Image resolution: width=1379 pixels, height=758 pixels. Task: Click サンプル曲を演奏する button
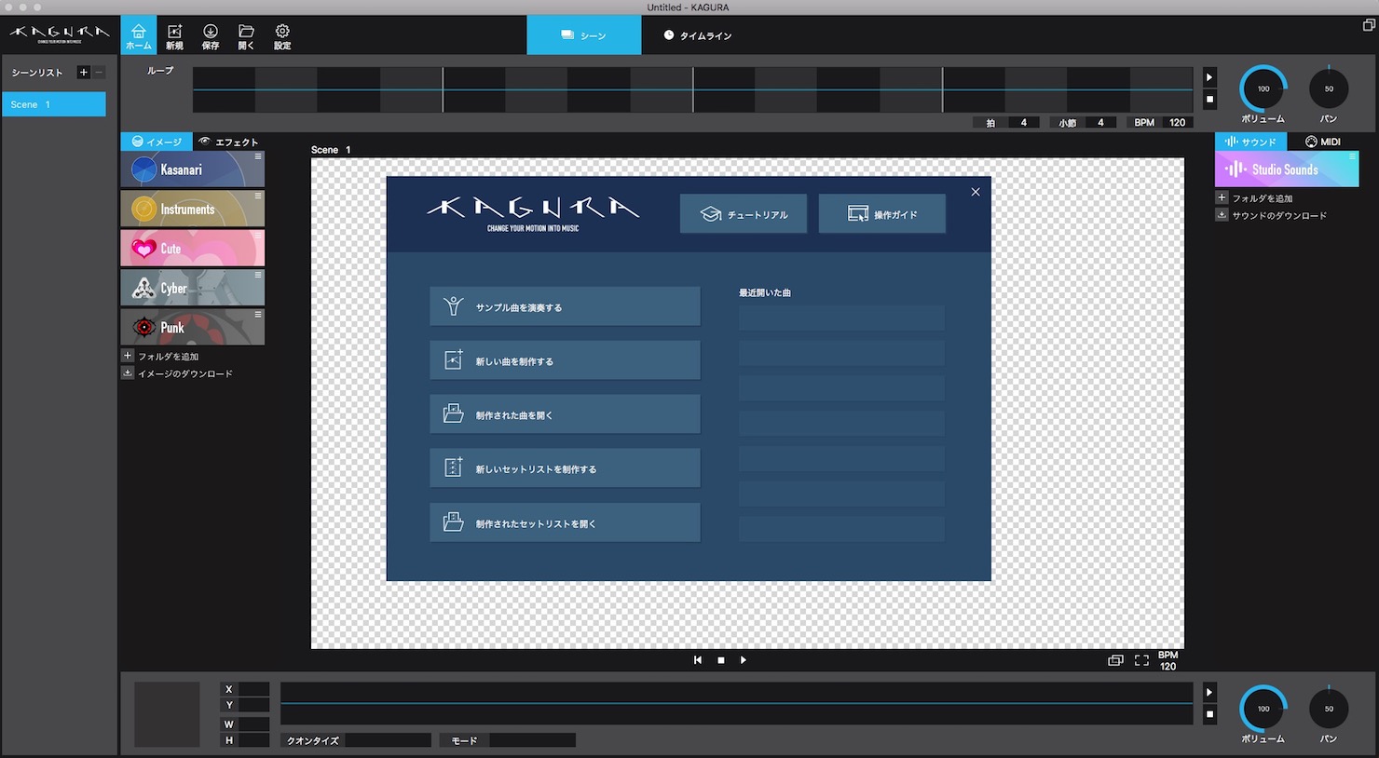tap(565, 306)
